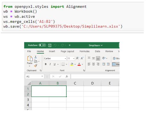Click the Orientation text angle icon
152x118 pixels.
click(104, 58)
